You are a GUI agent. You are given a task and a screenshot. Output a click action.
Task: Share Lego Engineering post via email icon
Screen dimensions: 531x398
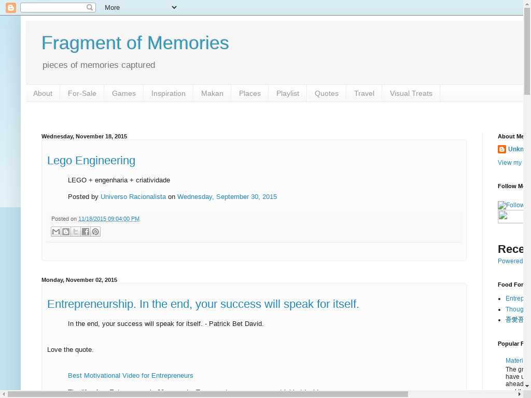[56, 232]
